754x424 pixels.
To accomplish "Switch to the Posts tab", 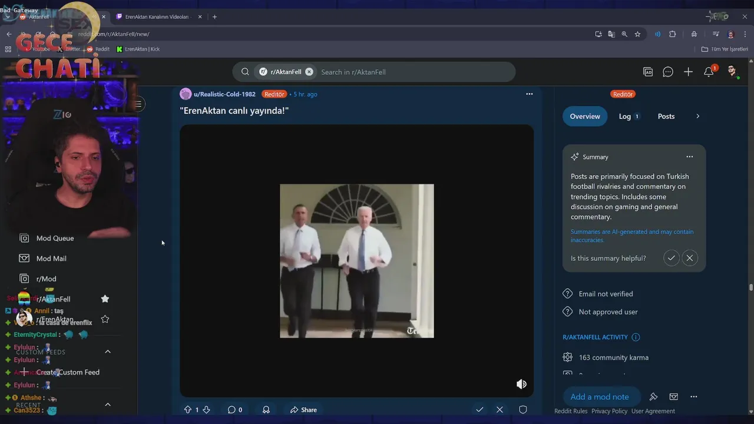I will pos(666,116).
